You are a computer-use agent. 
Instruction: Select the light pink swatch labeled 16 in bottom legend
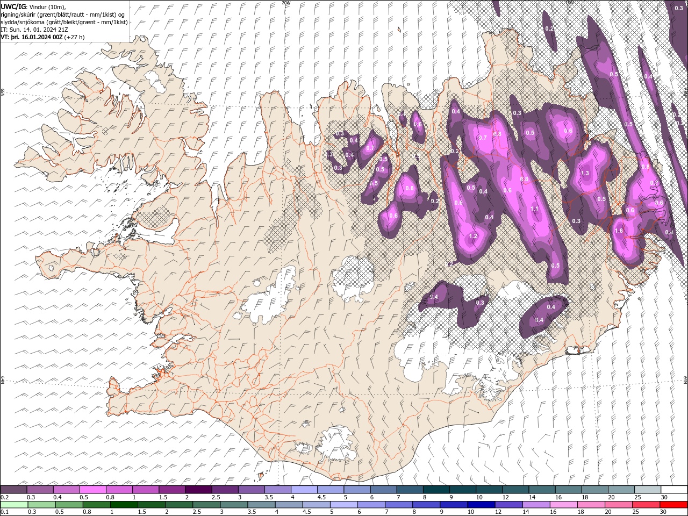click(x=563, y=505)
